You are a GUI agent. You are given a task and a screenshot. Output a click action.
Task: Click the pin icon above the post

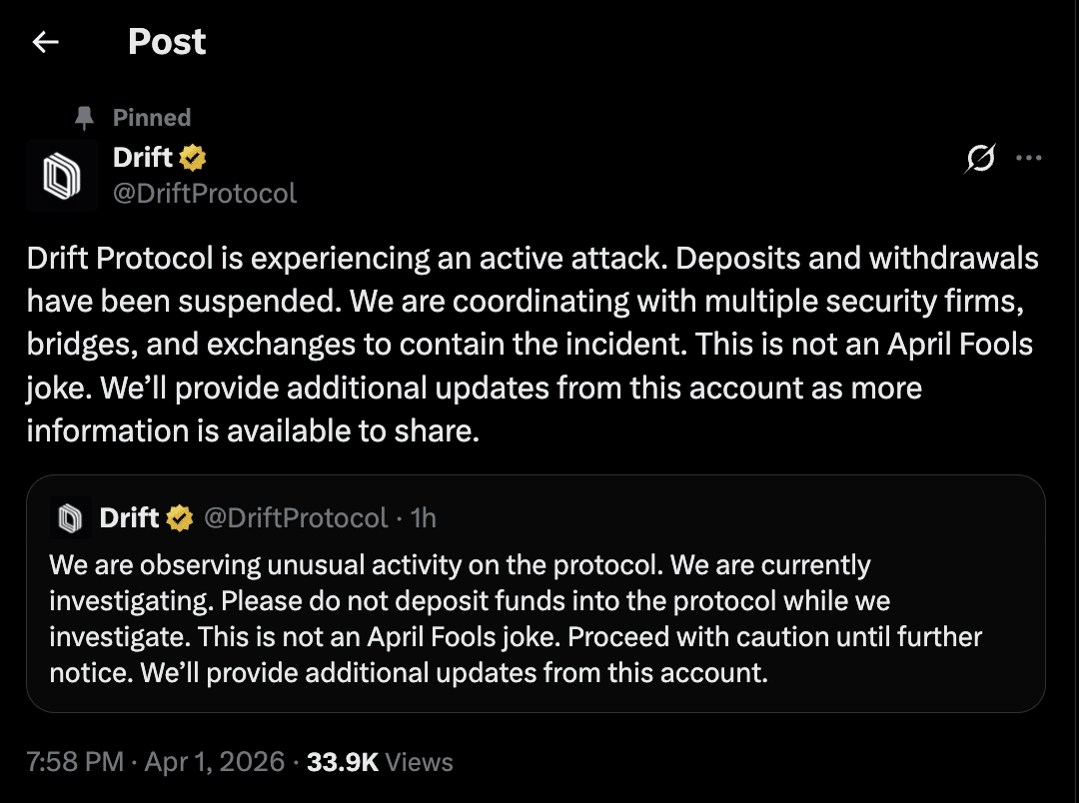85,118
